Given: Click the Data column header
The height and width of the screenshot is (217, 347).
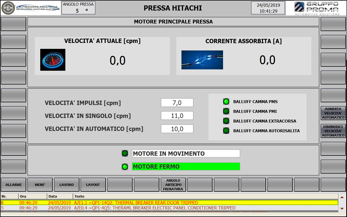Looking at the screenshot, I should tap(60, 196).
